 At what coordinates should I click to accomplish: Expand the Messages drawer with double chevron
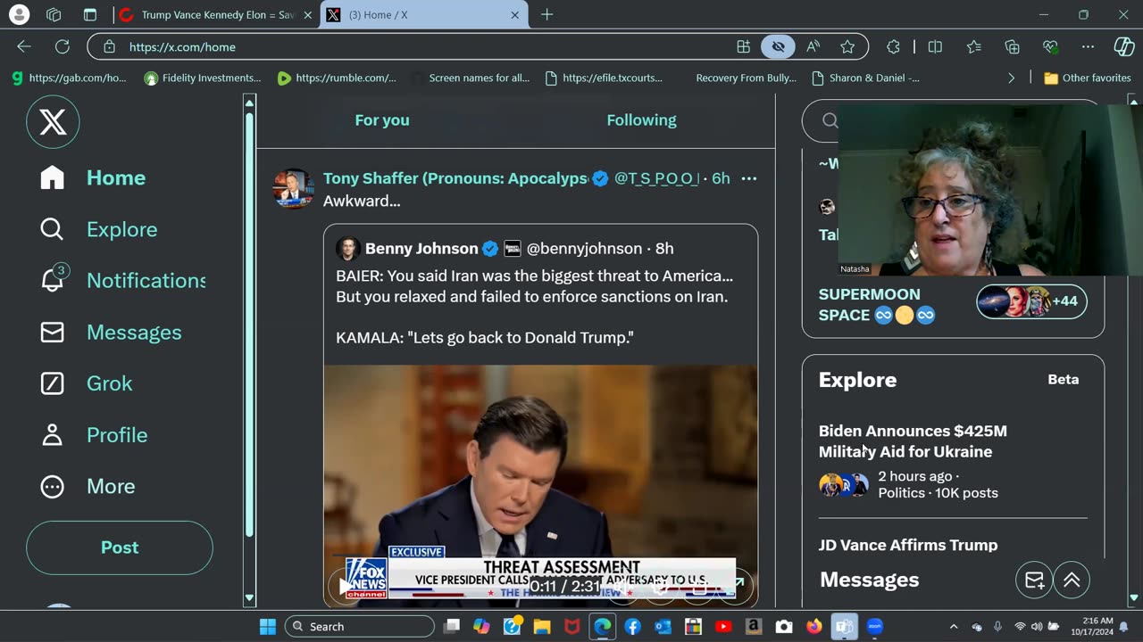1072,580
